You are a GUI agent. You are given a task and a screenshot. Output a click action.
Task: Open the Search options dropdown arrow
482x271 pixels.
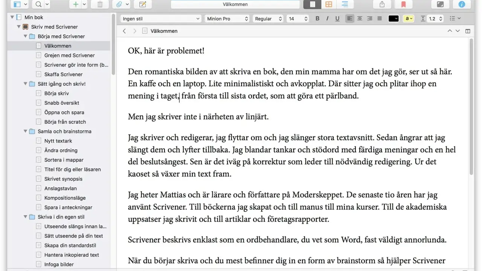pos(47,4)
